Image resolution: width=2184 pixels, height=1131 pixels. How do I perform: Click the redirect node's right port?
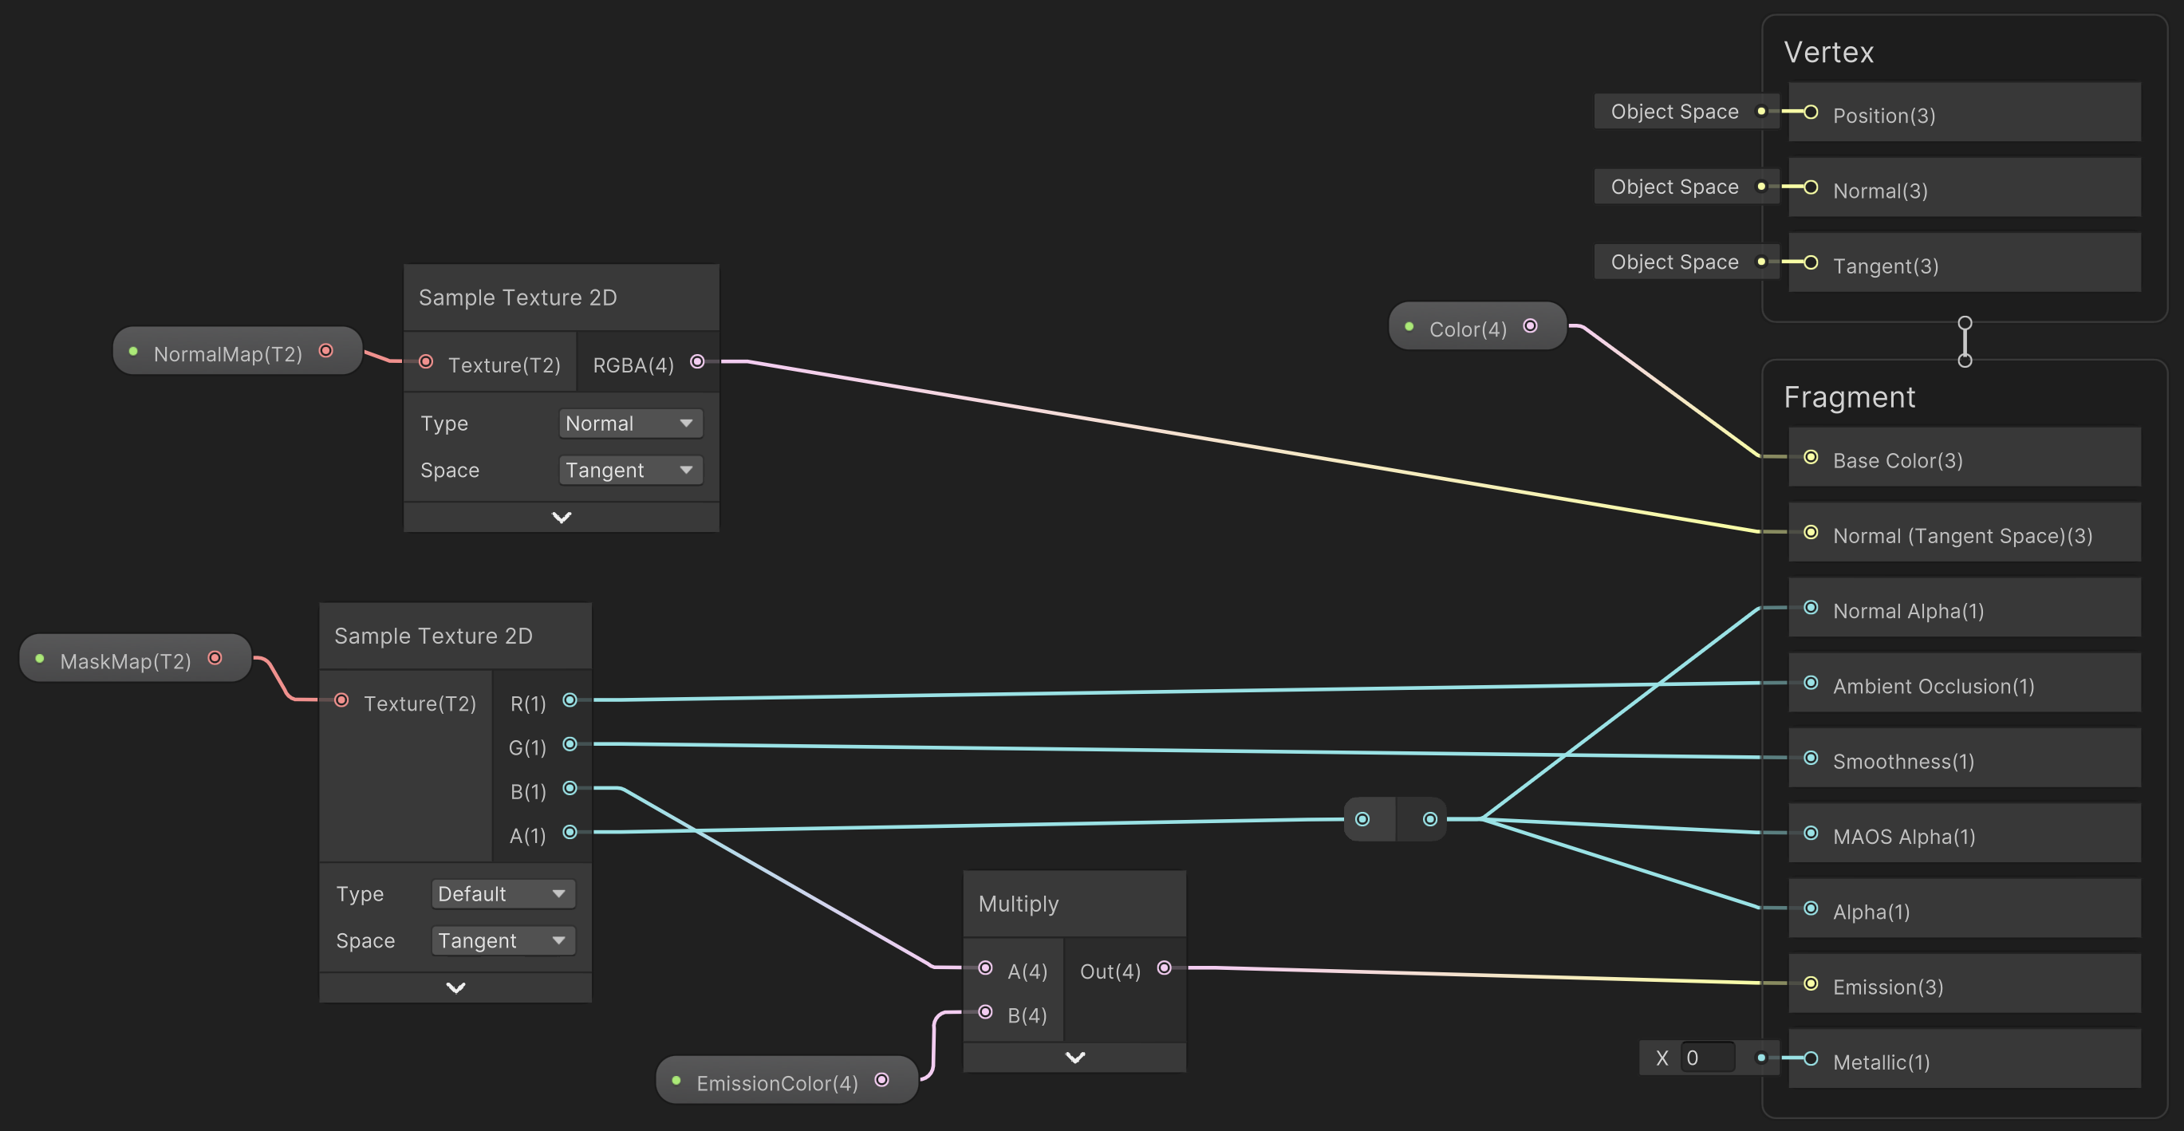coord(1429,820)
